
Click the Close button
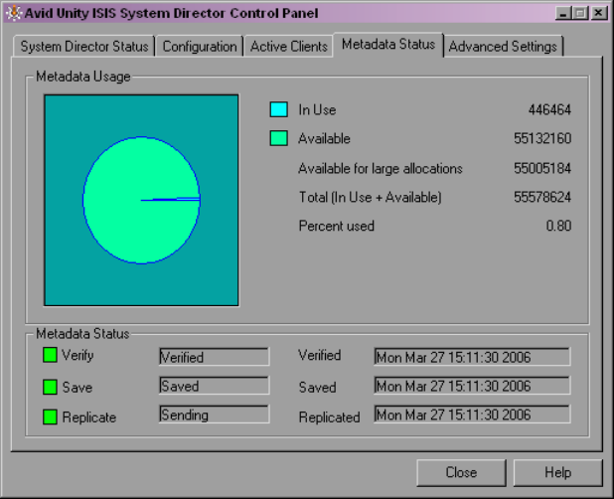tap(461, 472)
